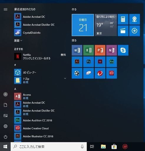Open the Movies clapperboard tile
Viewport: 145px width, 151px height.
(x=123, y=31)
